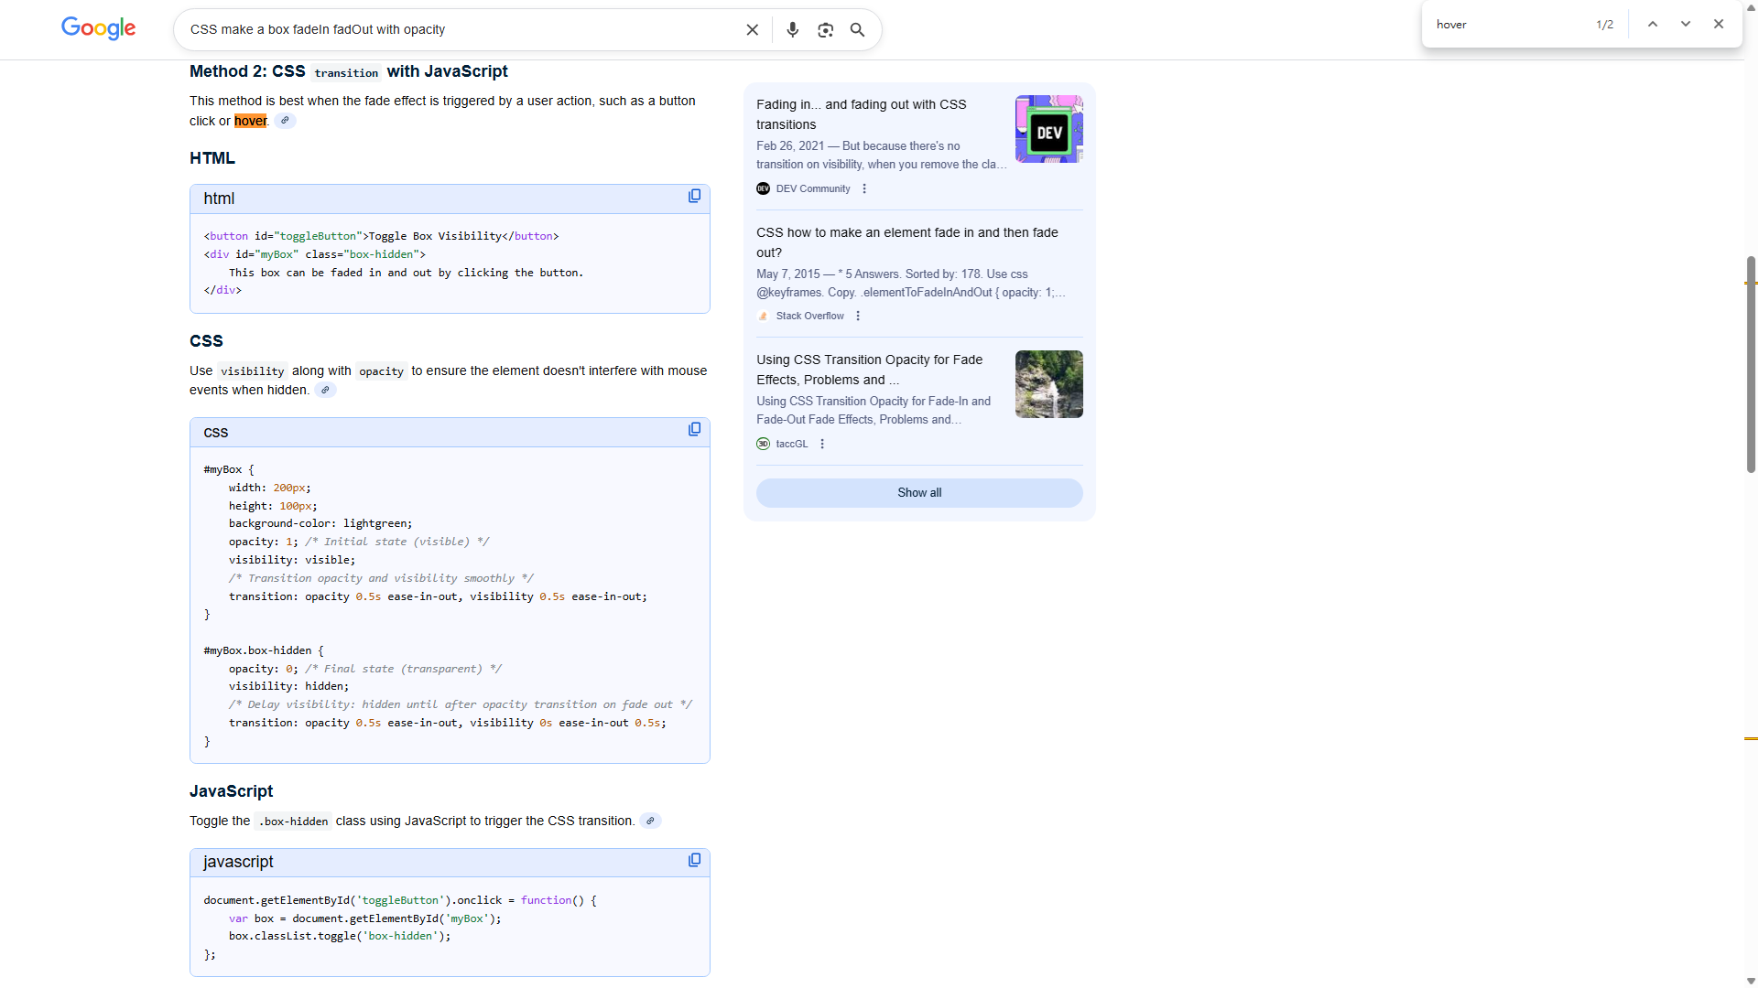The width and height of the screenshot is (1758, 988).
Task: Start voice search with microphone icon
Action: [792, 30]
